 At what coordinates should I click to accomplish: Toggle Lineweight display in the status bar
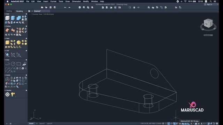pyautogui.click(x=177, y=124)
